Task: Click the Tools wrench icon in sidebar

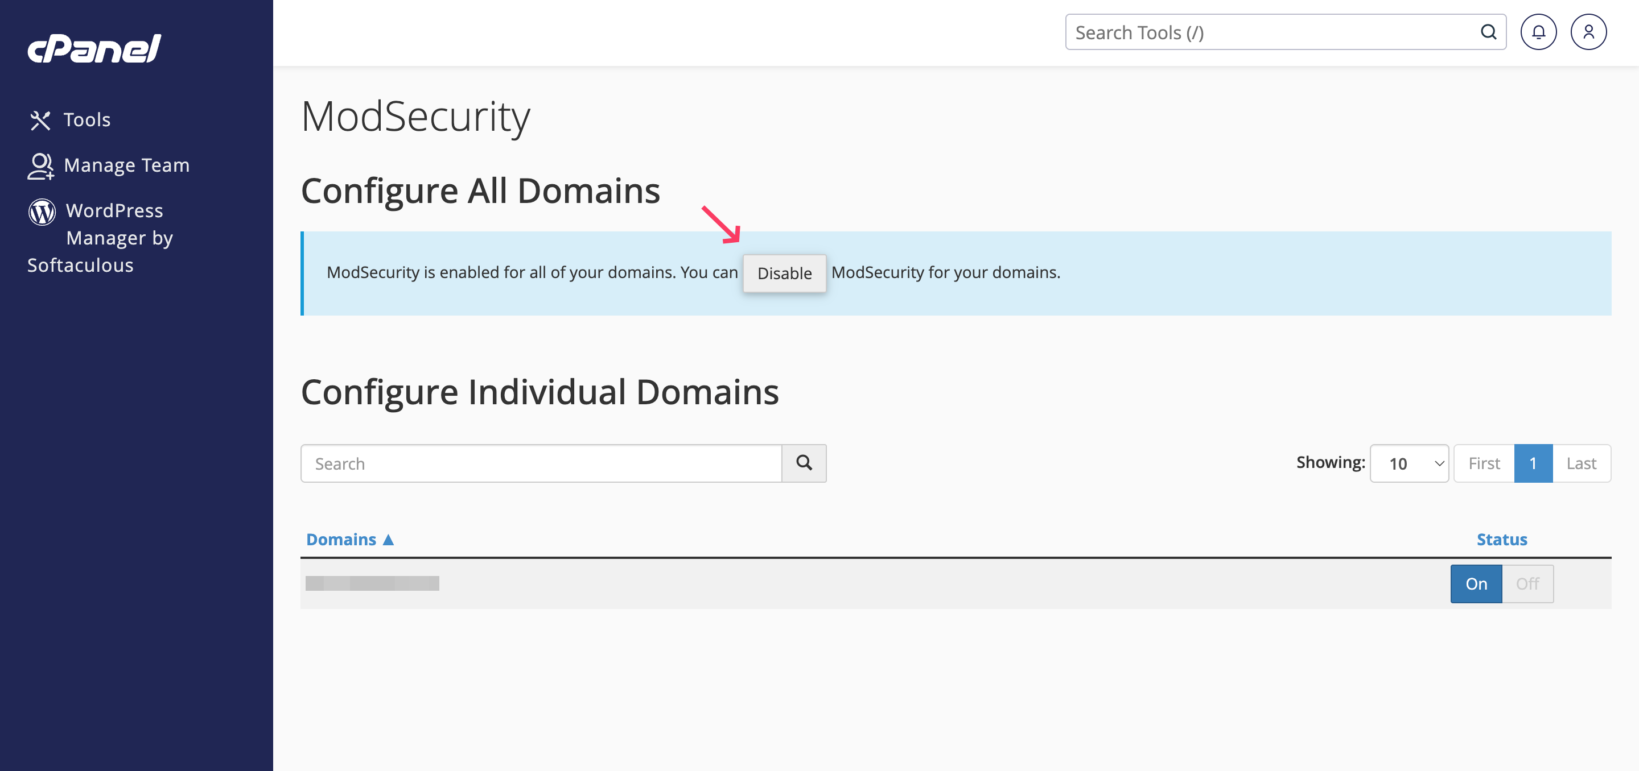Action: (40, 120)
